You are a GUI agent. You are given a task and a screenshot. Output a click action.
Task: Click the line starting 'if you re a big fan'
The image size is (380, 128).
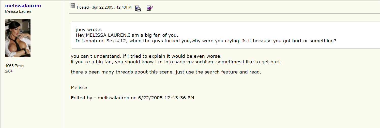(x=176, y=62)
